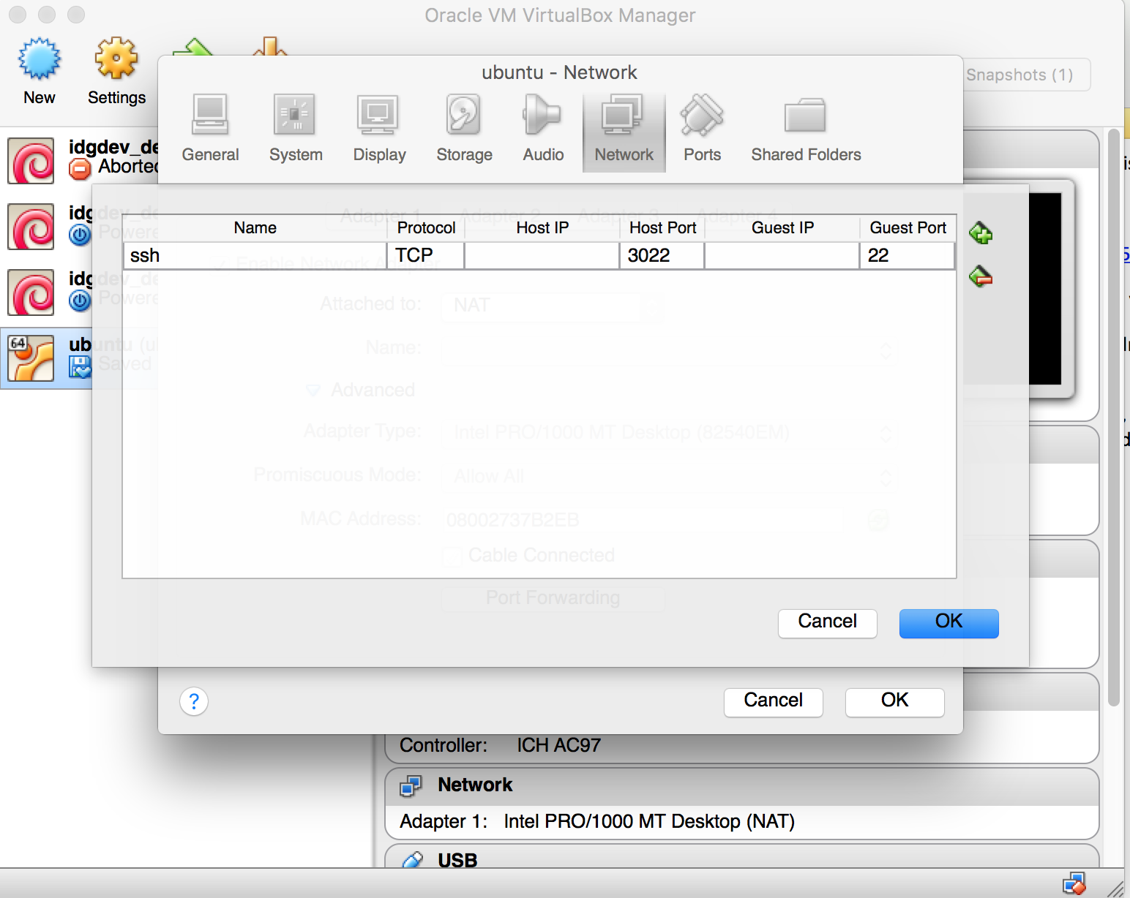Click the guest port 22 cell
Screen dimensions: 1130x898
tap(908, 255)
